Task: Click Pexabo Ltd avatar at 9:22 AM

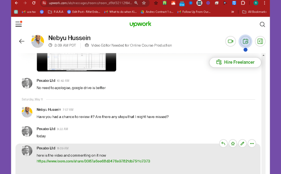Action: pos(27,131)
